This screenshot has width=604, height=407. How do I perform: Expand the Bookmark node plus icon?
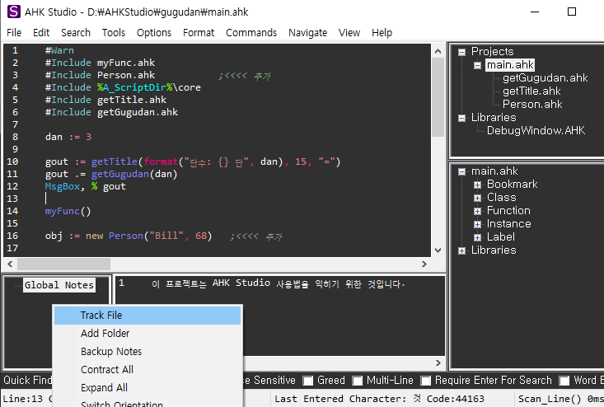(477, 185)
